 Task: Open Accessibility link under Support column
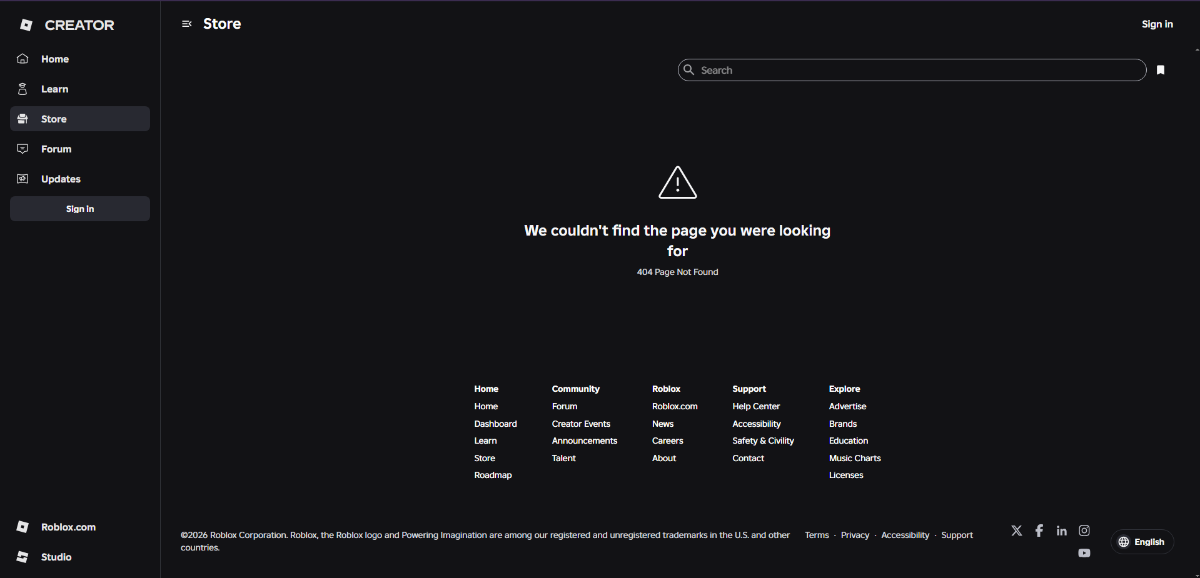pyautogui.click(x=757, y=424)
